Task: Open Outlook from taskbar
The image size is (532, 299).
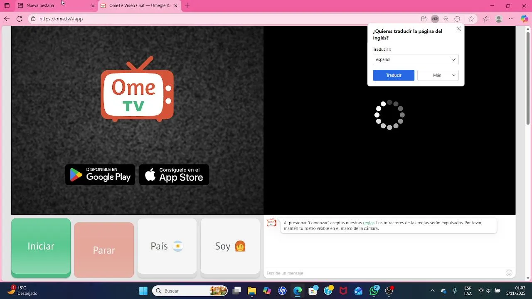Action: point(359,291)
